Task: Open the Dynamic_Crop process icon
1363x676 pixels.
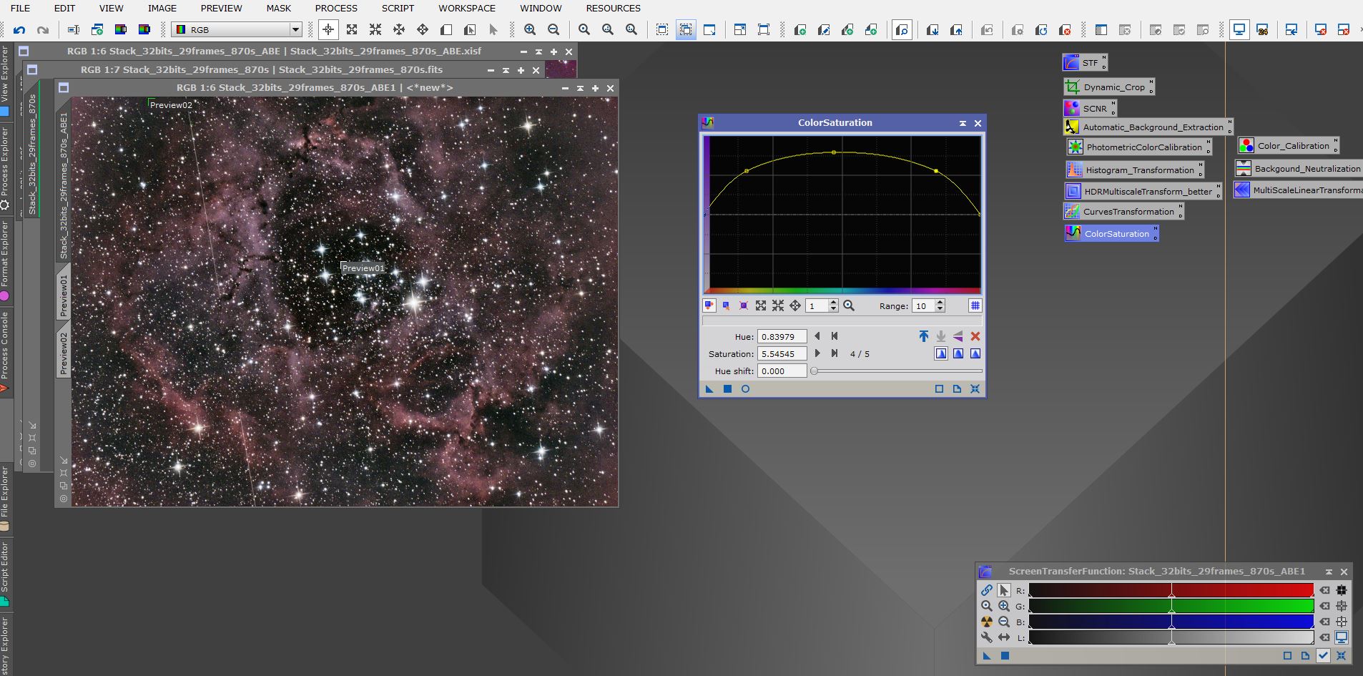Action: 1108,87
